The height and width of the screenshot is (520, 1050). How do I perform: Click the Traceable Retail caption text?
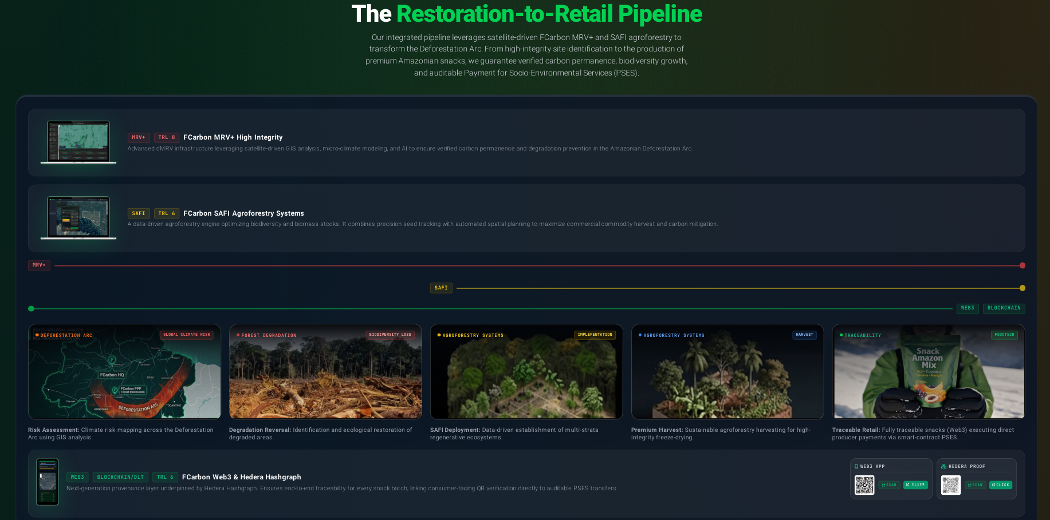coord(923,434)
